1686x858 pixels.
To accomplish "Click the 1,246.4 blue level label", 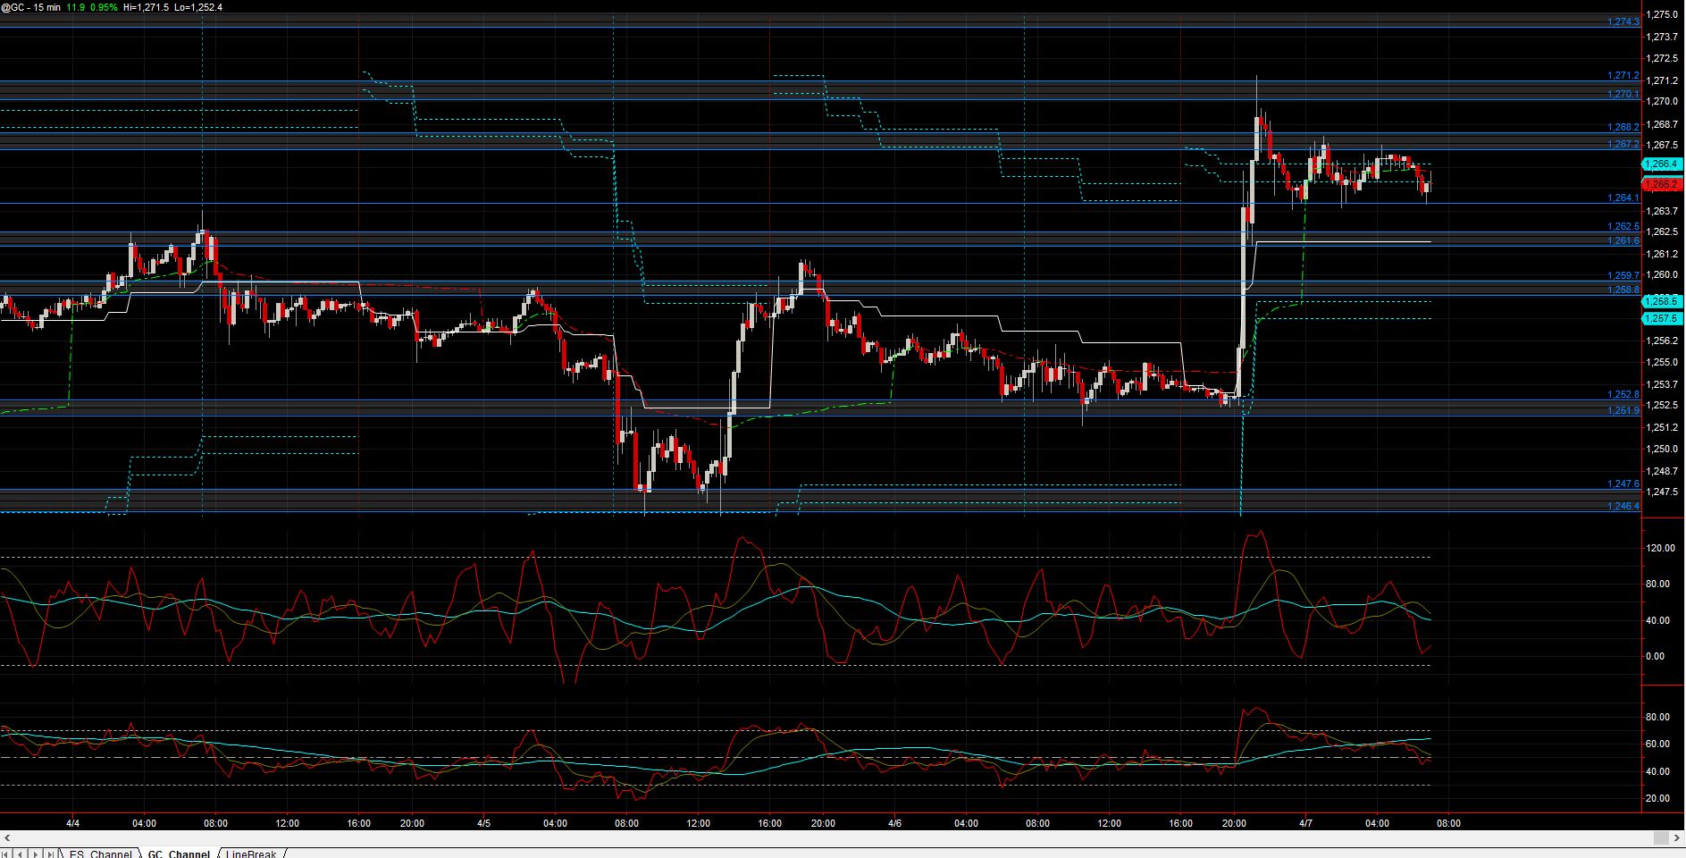I will 1623,506.
